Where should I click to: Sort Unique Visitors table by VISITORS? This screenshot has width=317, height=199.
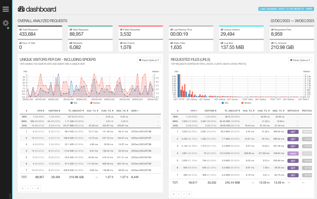coord(54,111)
